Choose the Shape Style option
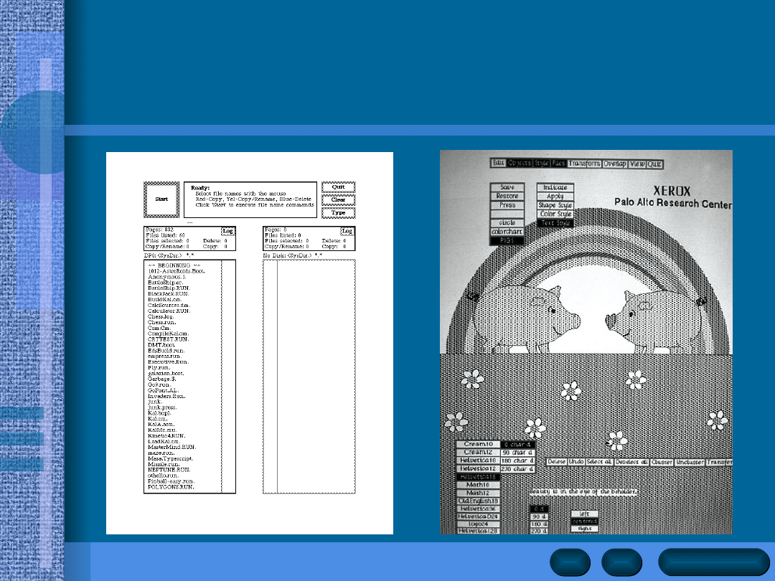 [555, 205]
